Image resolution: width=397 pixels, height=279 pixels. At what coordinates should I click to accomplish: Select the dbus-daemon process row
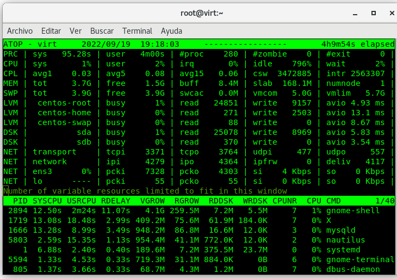tap(199, 269)
